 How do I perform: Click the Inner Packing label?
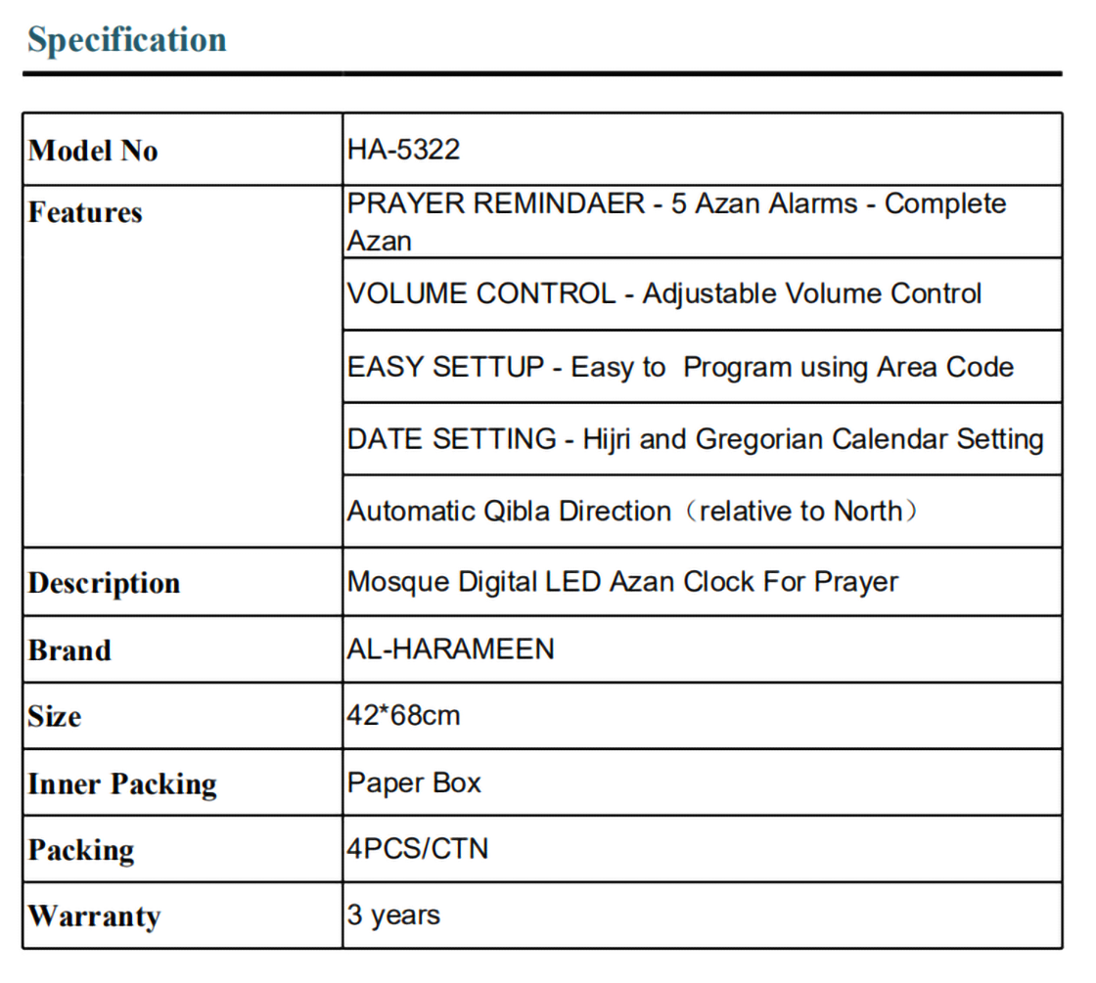[122, 784]
